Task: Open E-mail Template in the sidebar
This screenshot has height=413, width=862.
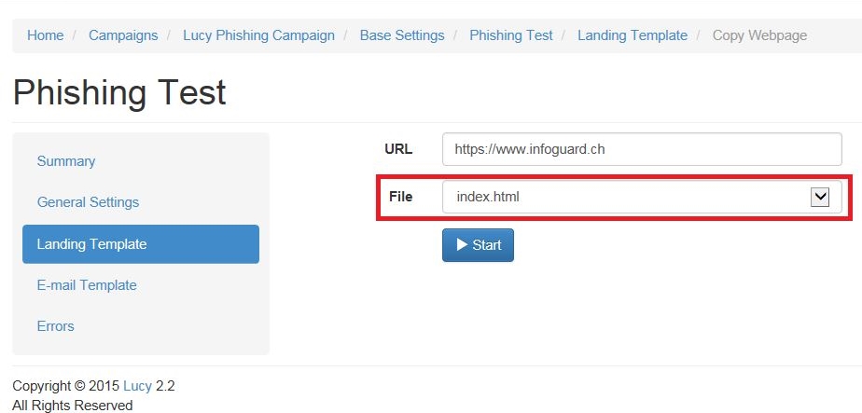Action: [x=87, y=285]
